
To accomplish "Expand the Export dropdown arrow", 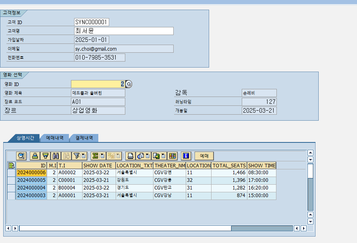I will point(164,156).
